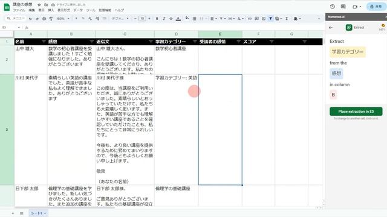387x217 pixels.
Task: Click the token credits coin icon
Action: coord(383,25)
